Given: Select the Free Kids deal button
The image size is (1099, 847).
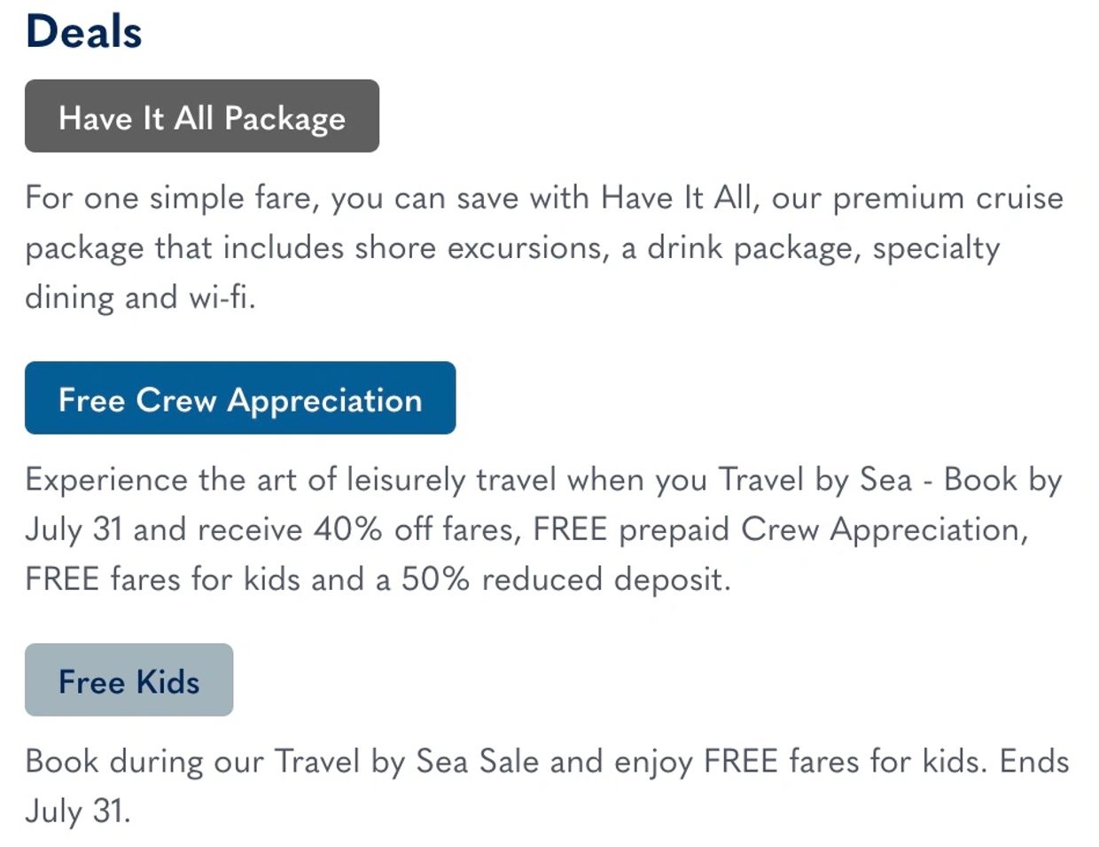Looking at the screenshot, I should point(129,680).
